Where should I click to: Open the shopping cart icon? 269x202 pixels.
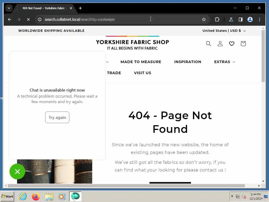pyautogui.click(x=243, y=44)
